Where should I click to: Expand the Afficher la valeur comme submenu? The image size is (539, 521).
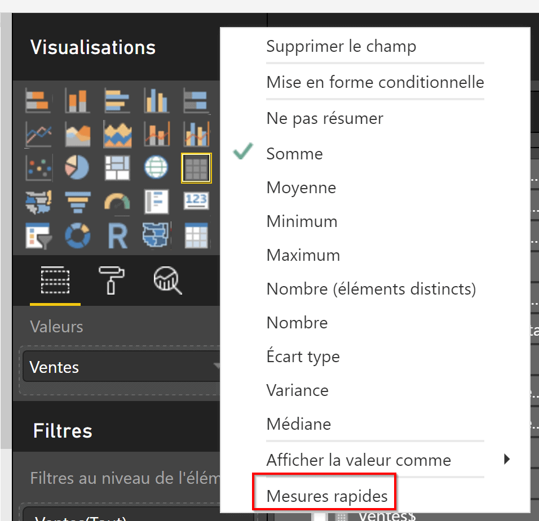359,460
